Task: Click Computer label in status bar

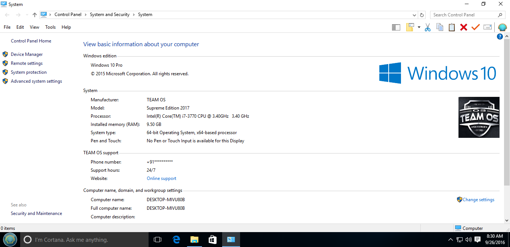Action: pos(473,228)
